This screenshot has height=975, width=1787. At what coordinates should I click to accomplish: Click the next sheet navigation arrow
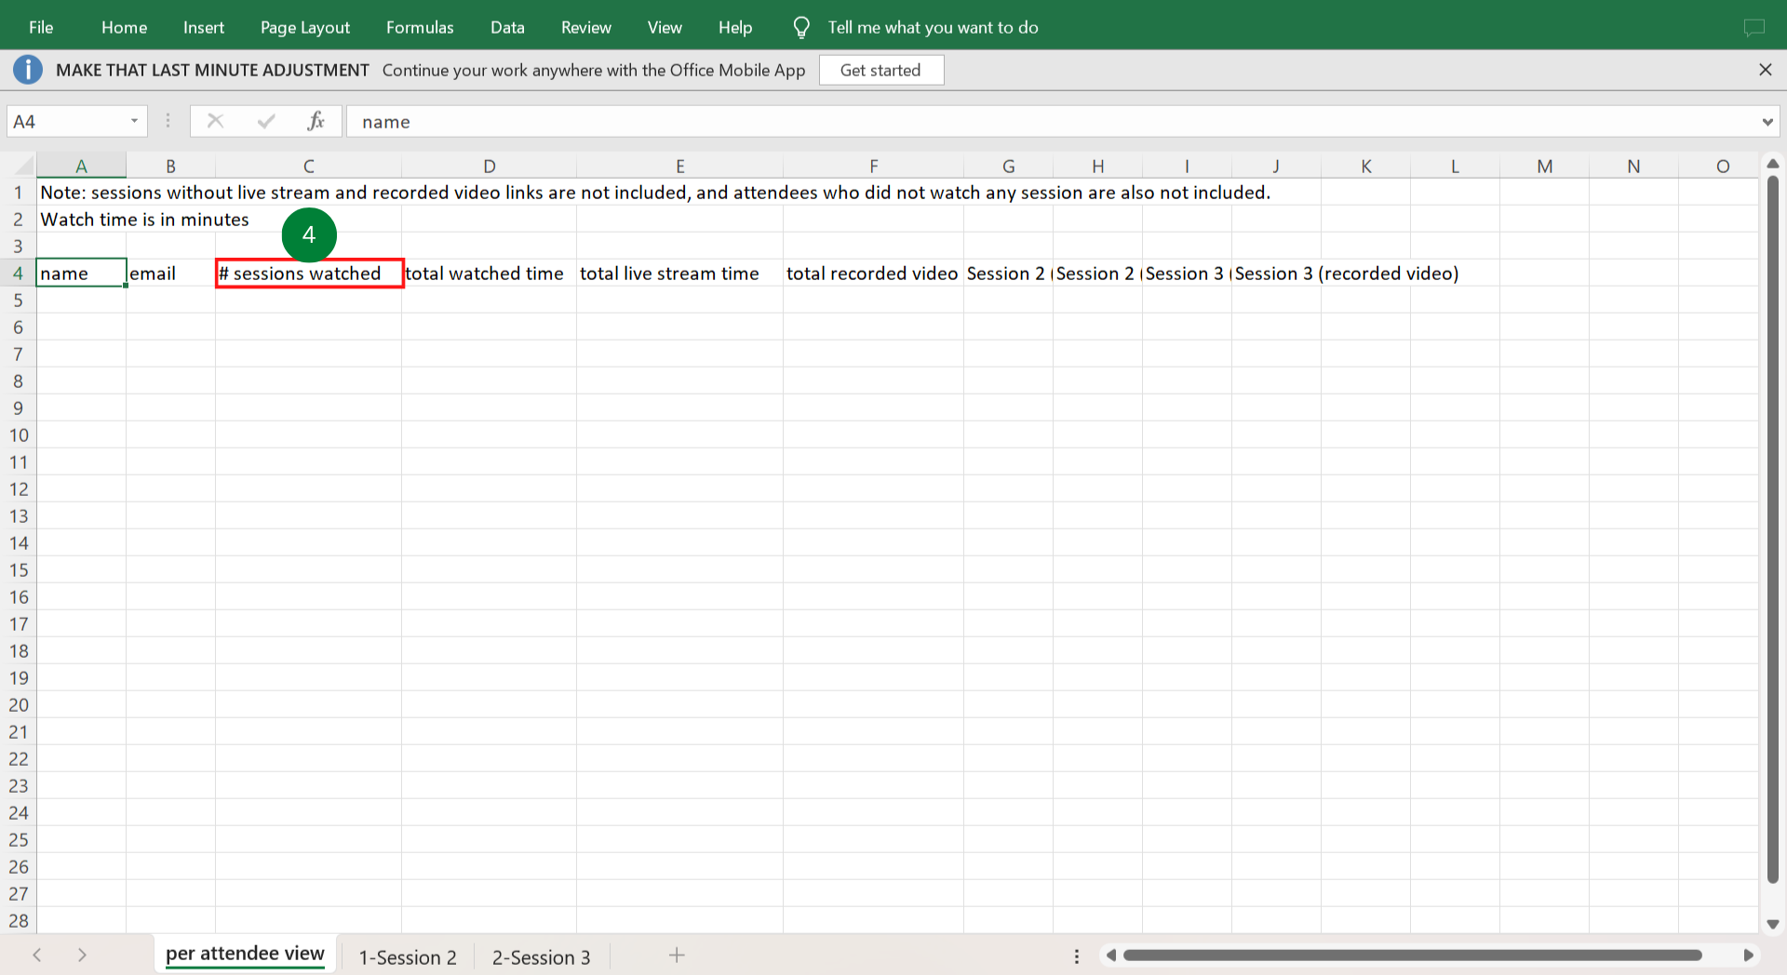[82, 955]
